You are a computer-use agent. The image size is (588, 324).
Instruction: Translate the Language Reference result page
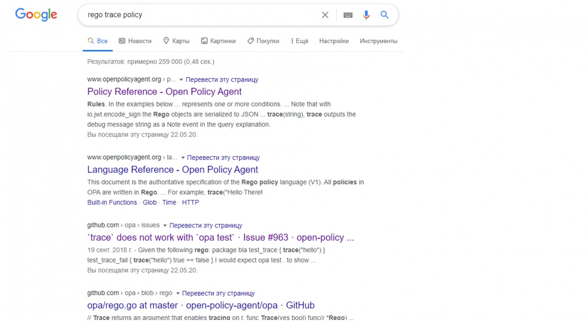pos(223,158)
